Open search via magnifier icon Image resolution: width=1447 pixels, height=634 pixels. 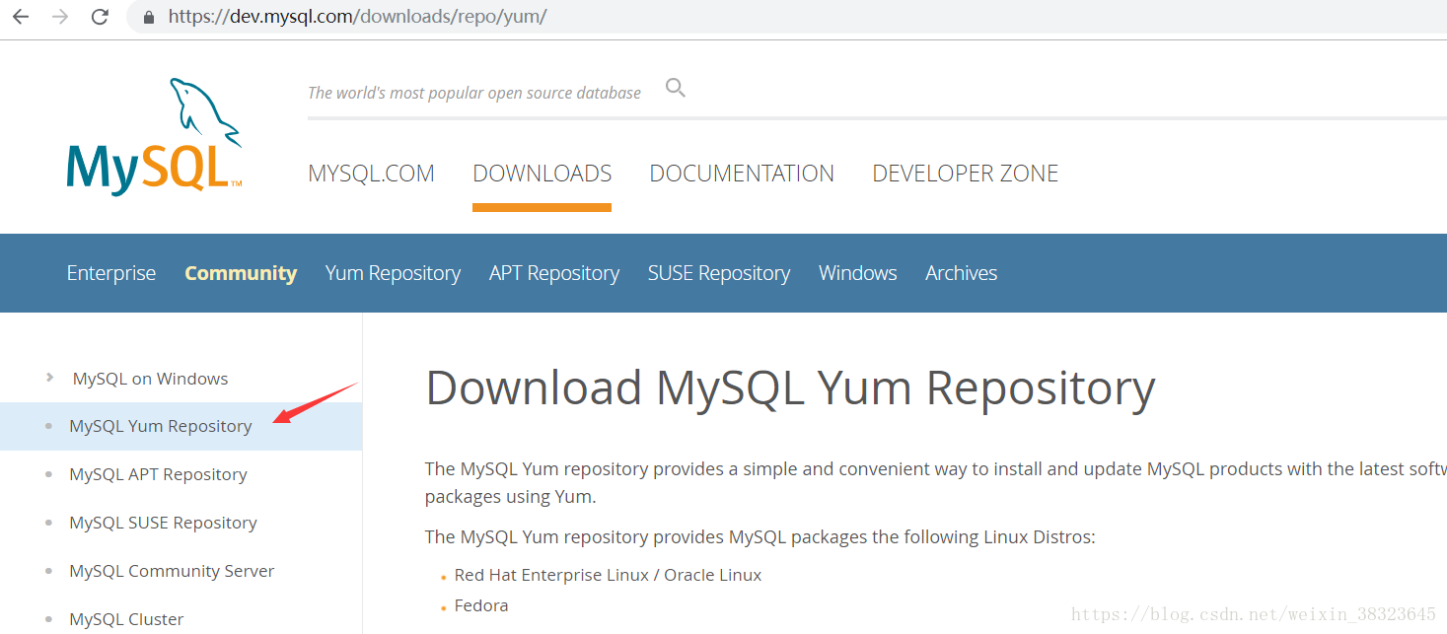[x=676, y=89]
